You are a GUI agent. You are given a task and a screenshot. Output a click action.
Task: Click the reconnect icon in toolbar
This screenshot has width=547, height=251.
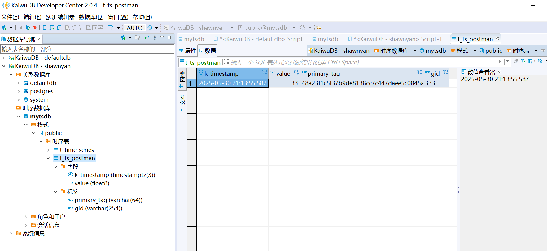28,28
